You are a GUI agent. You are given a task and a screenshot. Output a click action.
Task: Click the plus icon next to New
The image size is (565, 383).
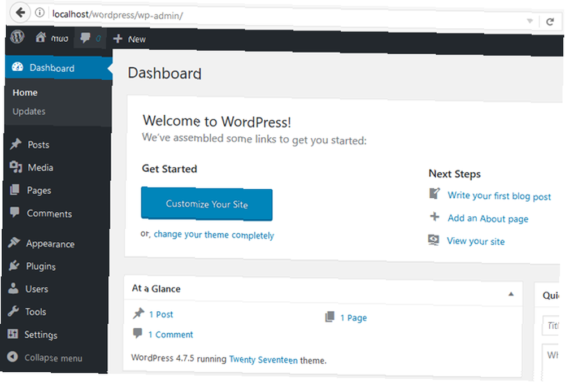tap(118, 38)
